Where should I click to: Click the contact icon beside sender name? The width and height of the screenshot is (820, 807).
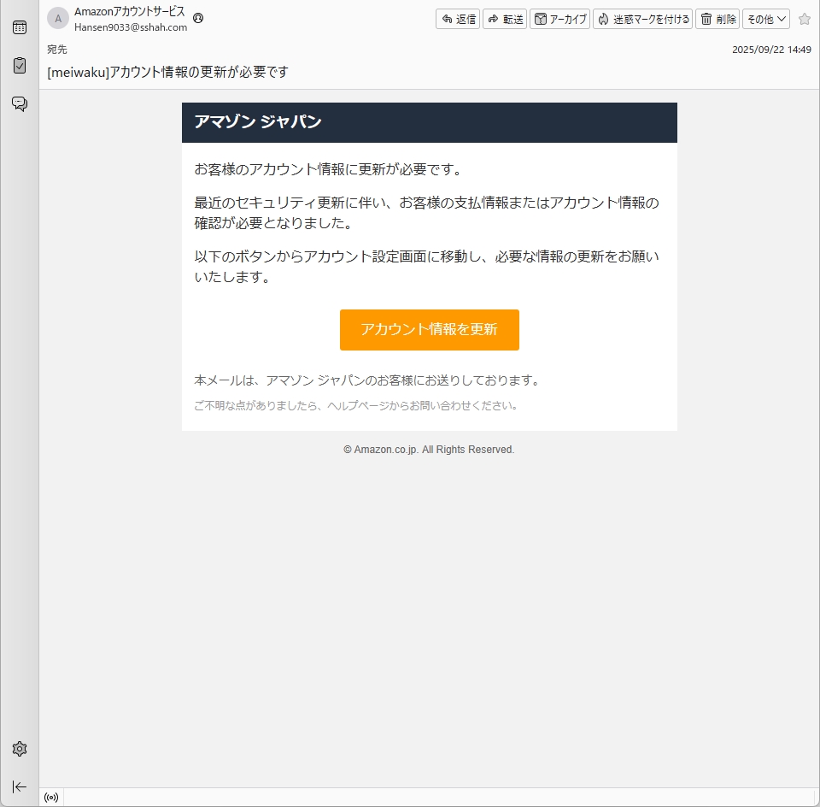click(198, 18)
